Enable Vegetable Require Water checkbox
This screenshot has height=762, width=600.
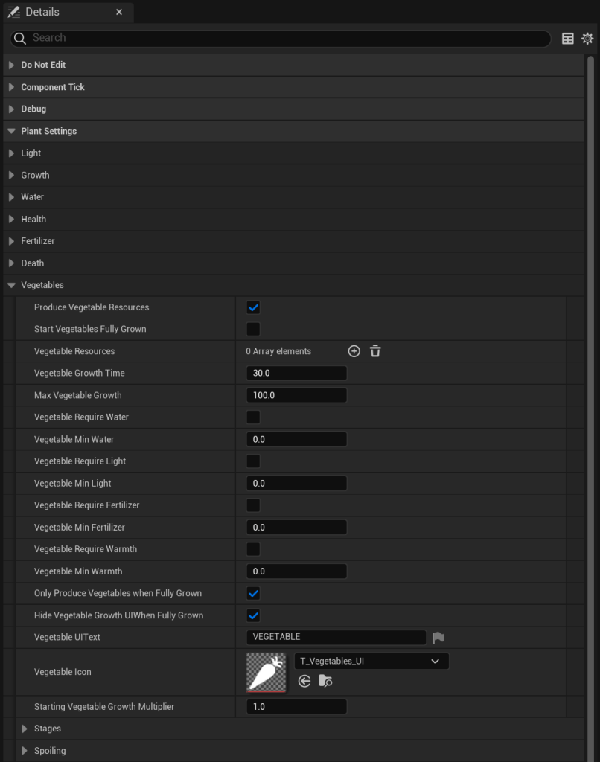253,417
